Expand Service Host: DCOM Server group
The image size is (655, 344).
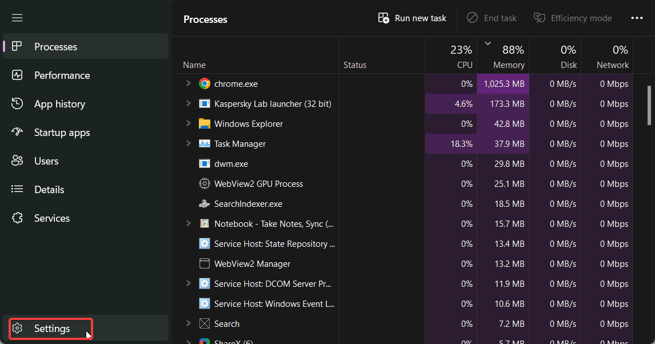coord(189,283)
